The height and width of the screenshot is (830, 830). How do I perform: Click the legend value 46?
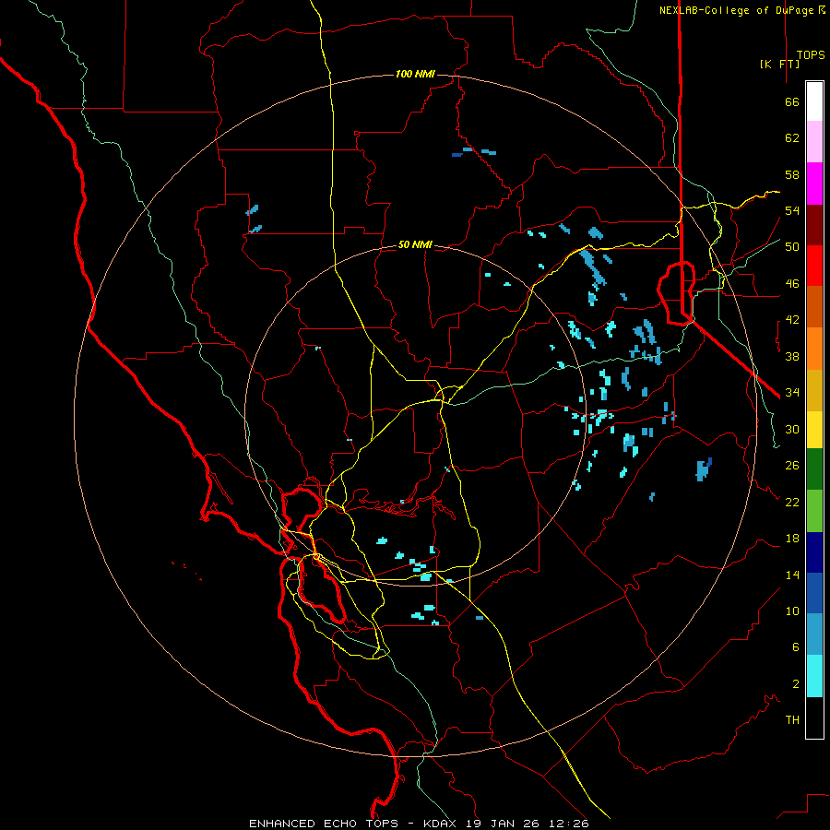tap(792, 284)
